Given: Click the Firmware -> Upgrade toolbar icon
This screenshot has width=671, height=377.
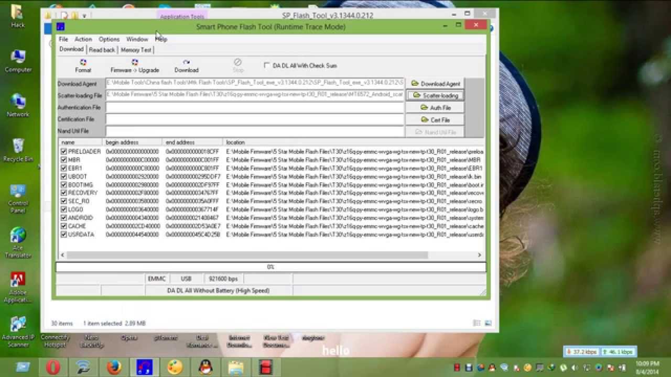Looking at the screenshot, I should pos(135,65).
